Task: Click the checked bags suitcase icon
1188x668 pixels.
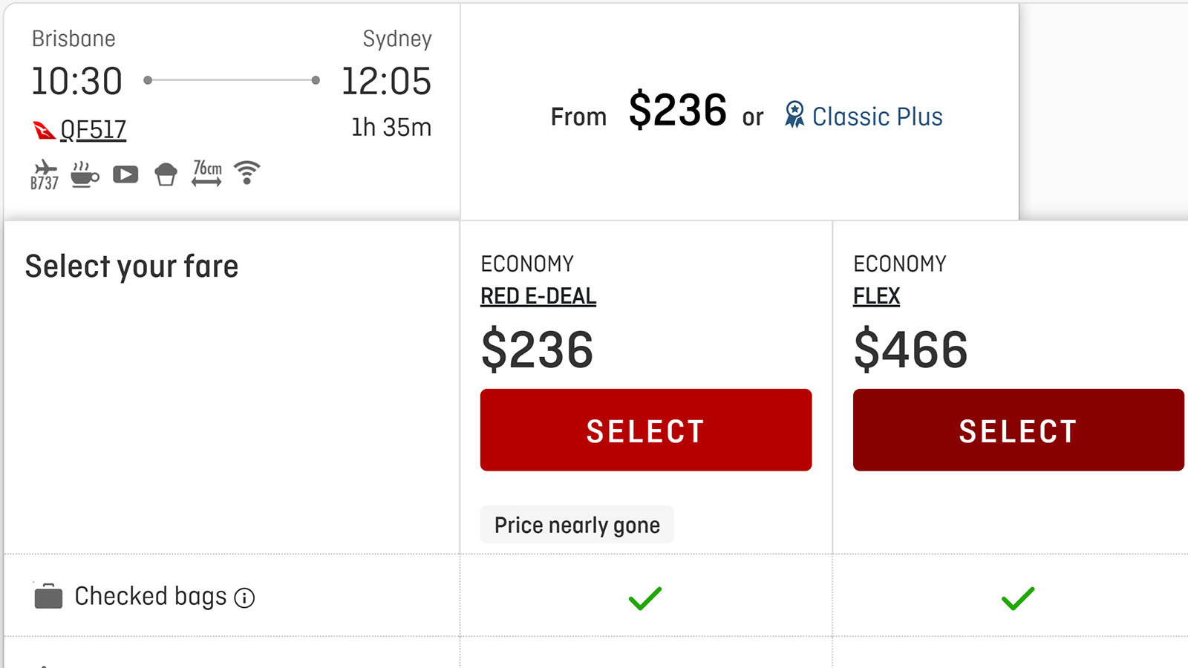Action: 48,596
